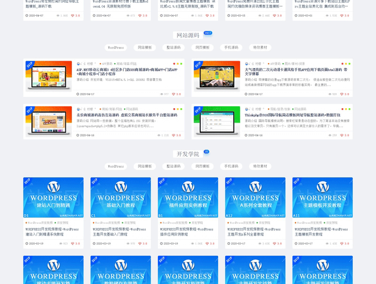The height and width of the screenshot is (284, 376).
Task: Open the WordPress 插件应用实例教程 cover image
Action: [x=188, y=197]
